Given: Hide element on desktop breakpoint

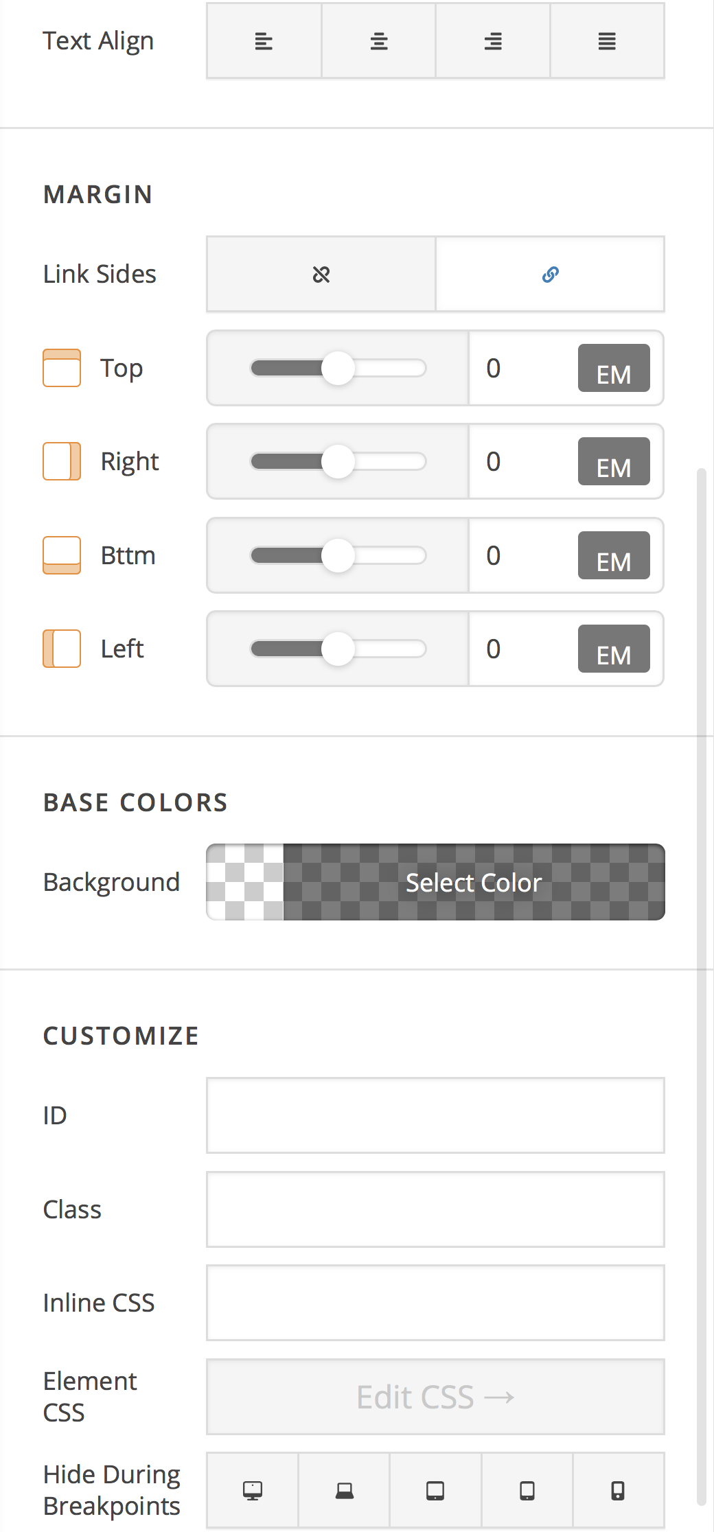Looking at the screenshot, I should (x=253, y=1490).
